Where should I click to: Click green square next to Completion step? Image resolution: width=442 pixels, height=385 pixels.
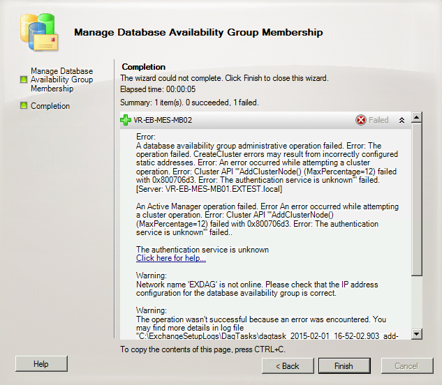point(24,105)
